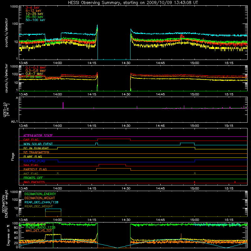Screen dimensions: 251x251
Task: Click the yellow '12-25 keV' legend entry
Action: click(35, 14)
